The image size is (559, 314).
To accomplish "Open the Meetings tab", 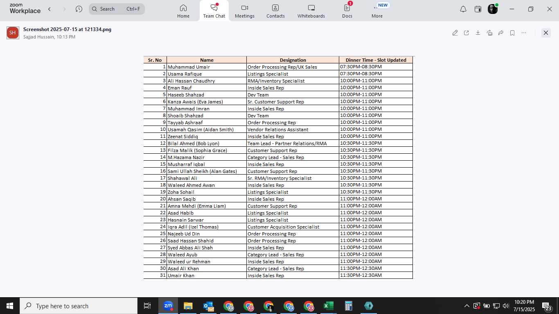I will (245, 11).
